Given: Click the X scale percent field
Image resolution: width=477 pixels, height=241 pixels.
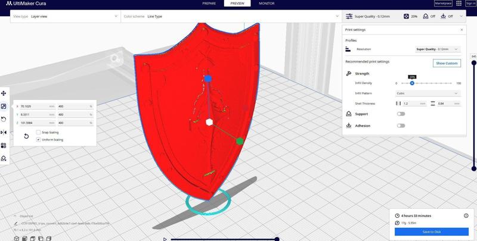Looking at the screenshot, I should point(75,107).
